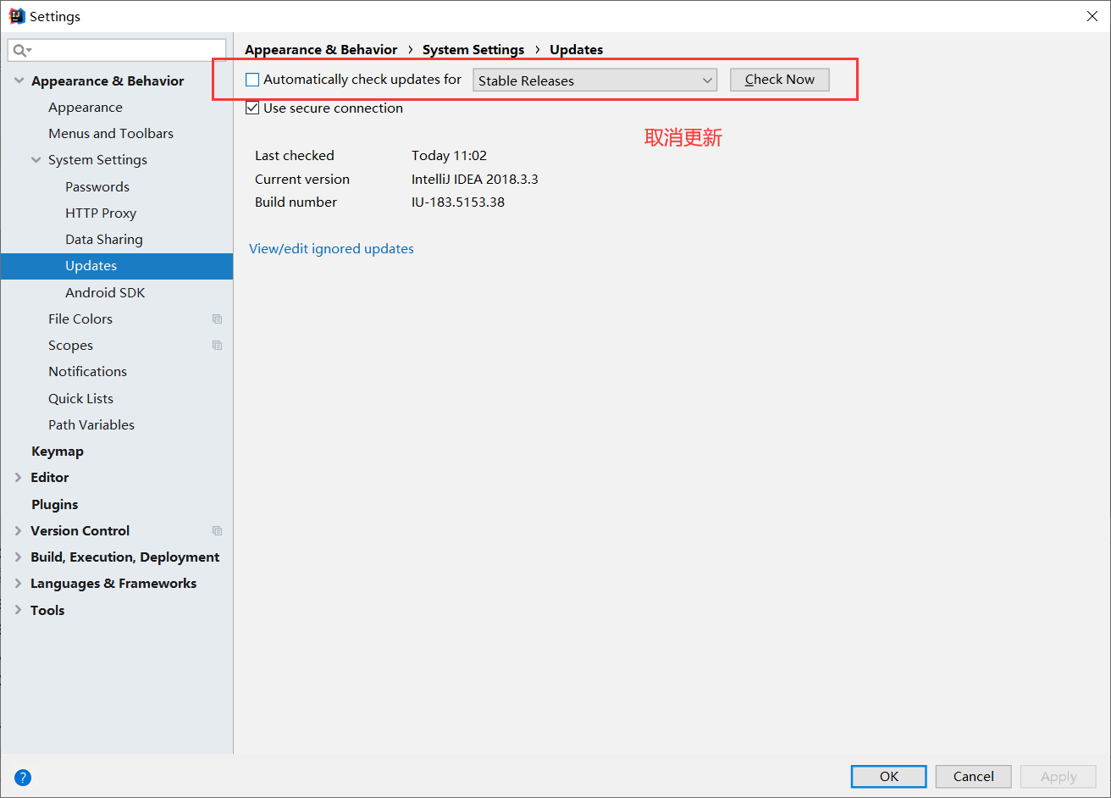1111x798 pixels.
Task: Close the Settings dialog window
Action: click(x=1092, y=16)
